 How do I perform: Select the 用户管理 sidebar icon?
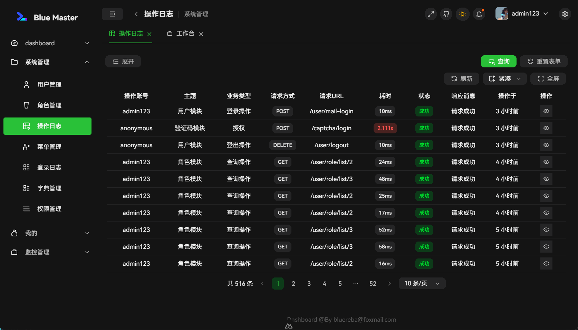pos(26,84)
